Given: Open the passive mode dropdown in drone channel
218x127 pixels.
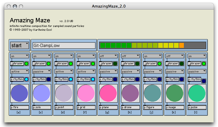Looking at the screenshot, I should coord(130,71).
